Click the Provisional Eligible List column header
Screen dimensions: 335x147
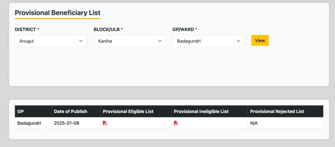click(x=128, y=111)
